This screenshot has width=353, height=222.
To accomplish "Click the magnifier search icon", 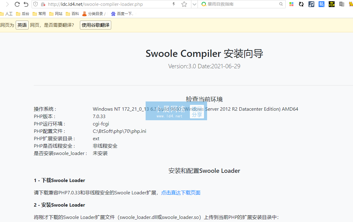I will [x=281, y=4].
